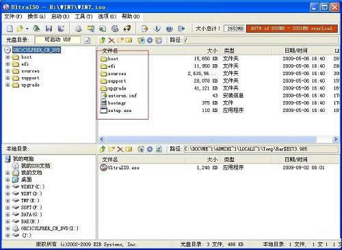Click the left arrow of image list scrollbar
Image resolution: width=342 pixels, height=250 pixels.
(x=102, y=139)
